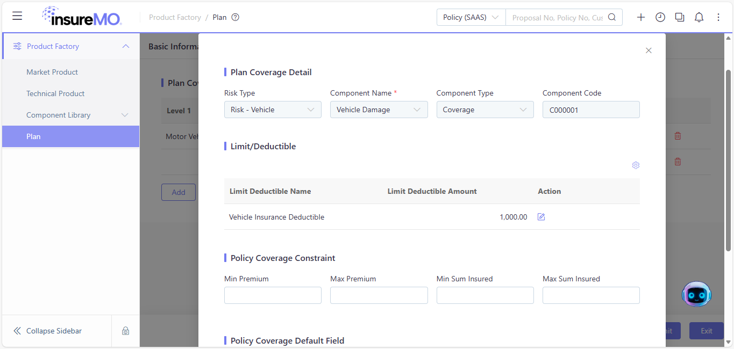Image resolution: width=734 pixels, height=349 pixels.
Task: Click the search magnifier icon
Action: 612,17
